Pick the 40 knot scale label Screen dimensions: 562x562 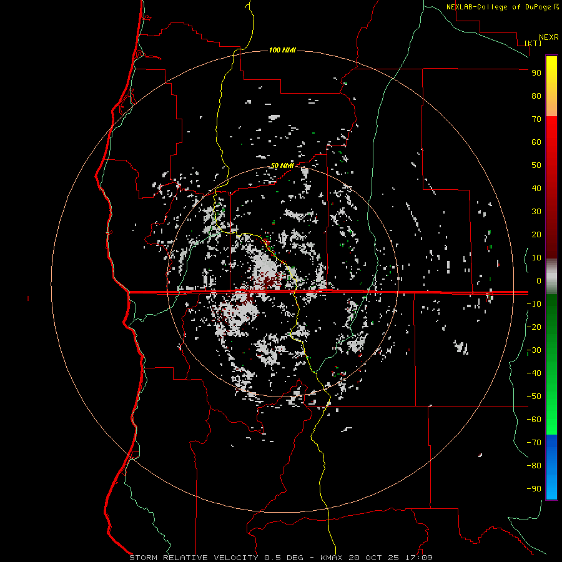(536, 188)
